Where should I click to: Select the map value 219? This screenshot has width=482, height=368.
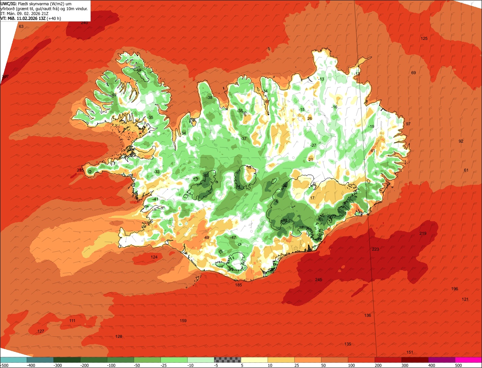click(x=423, y=233)
